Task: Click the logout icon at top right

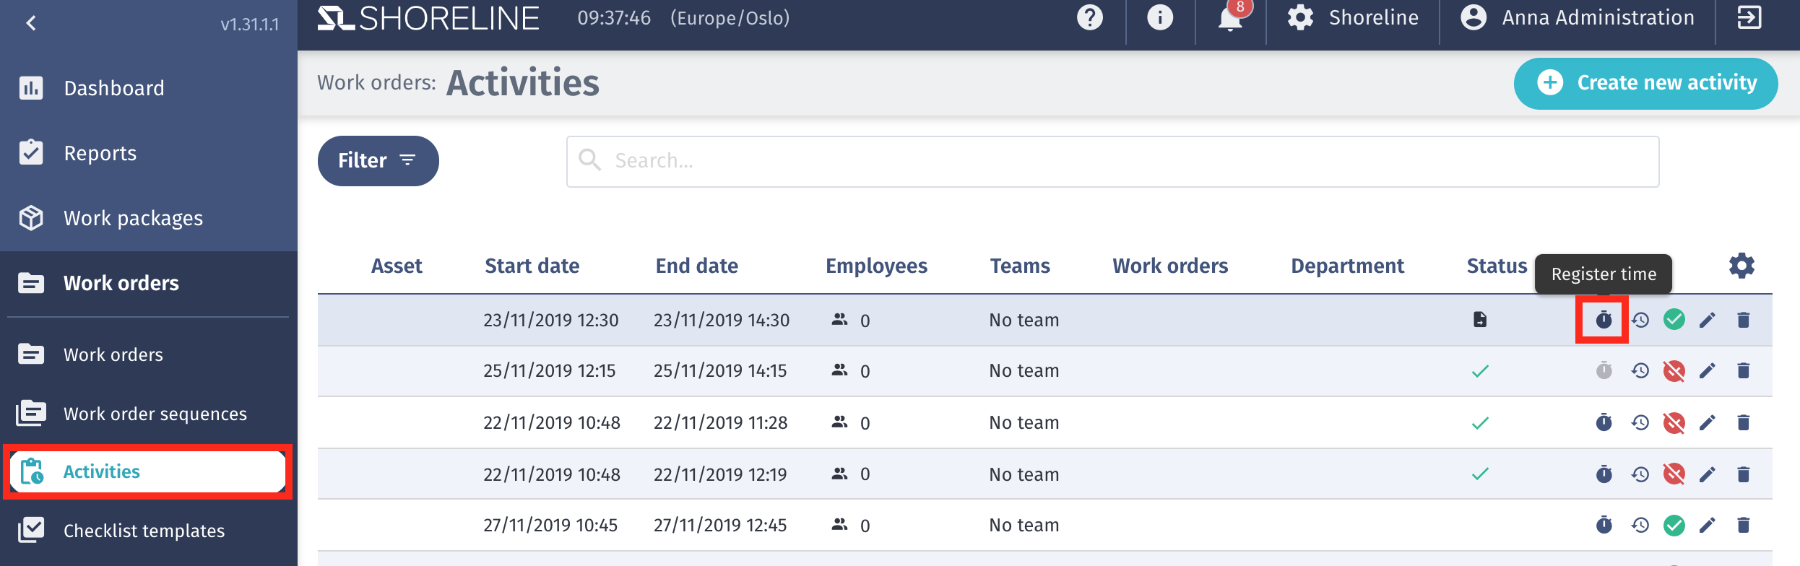Action: click(1749, 18)
